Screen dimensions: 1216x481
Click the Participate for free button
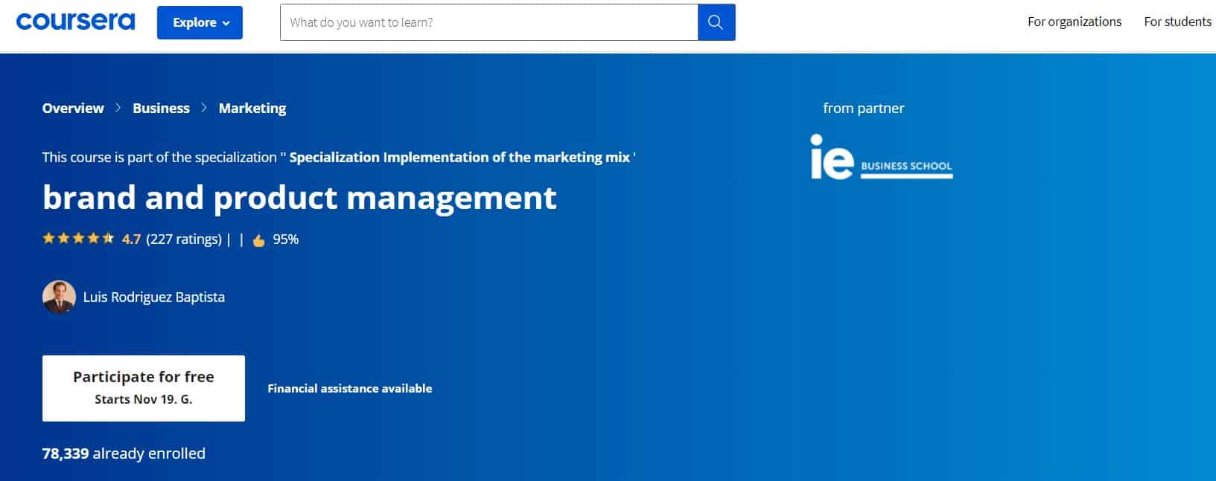click(x=144, y=388)
